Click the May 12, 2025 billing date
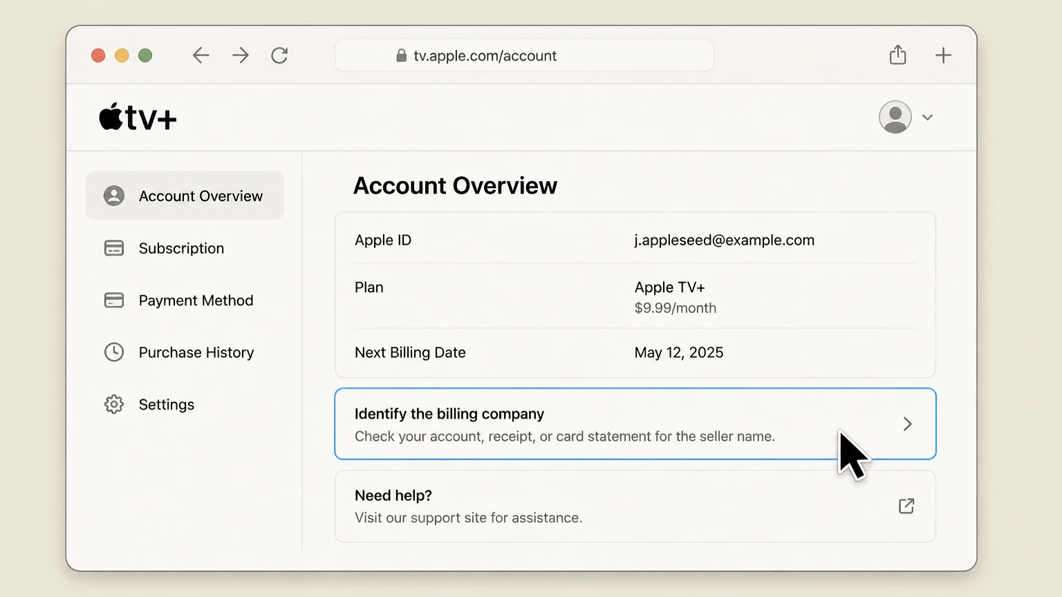The width and height of the screenshot is (1062, 597). 679,352
